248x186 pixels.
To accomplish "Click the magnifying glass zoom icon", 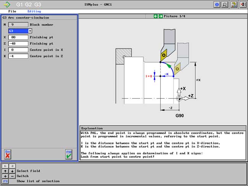I will click(x=225, y=5).
